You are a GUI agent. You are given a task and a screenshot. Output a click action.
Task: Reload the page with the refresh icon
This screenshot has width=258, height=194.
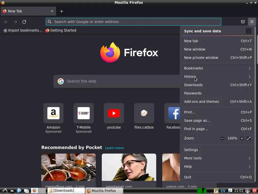[24, 22]
